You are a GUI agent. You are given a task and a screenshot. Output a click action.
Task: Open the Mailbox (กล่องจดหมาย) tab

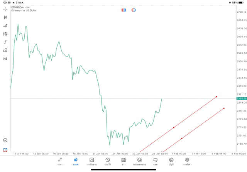139,162
